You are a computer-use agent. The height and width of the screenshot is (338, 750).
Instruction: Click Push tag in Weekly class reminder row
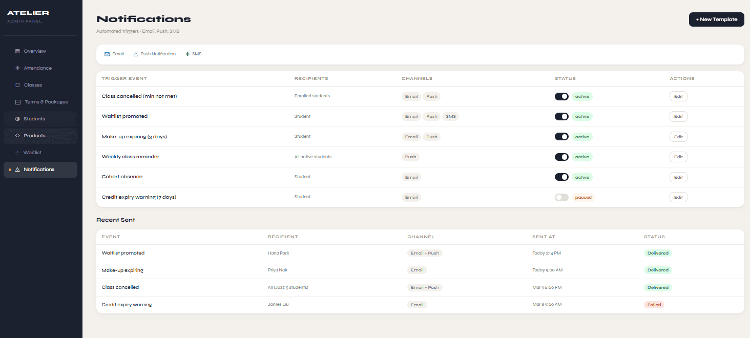click(x=410, y=157)
